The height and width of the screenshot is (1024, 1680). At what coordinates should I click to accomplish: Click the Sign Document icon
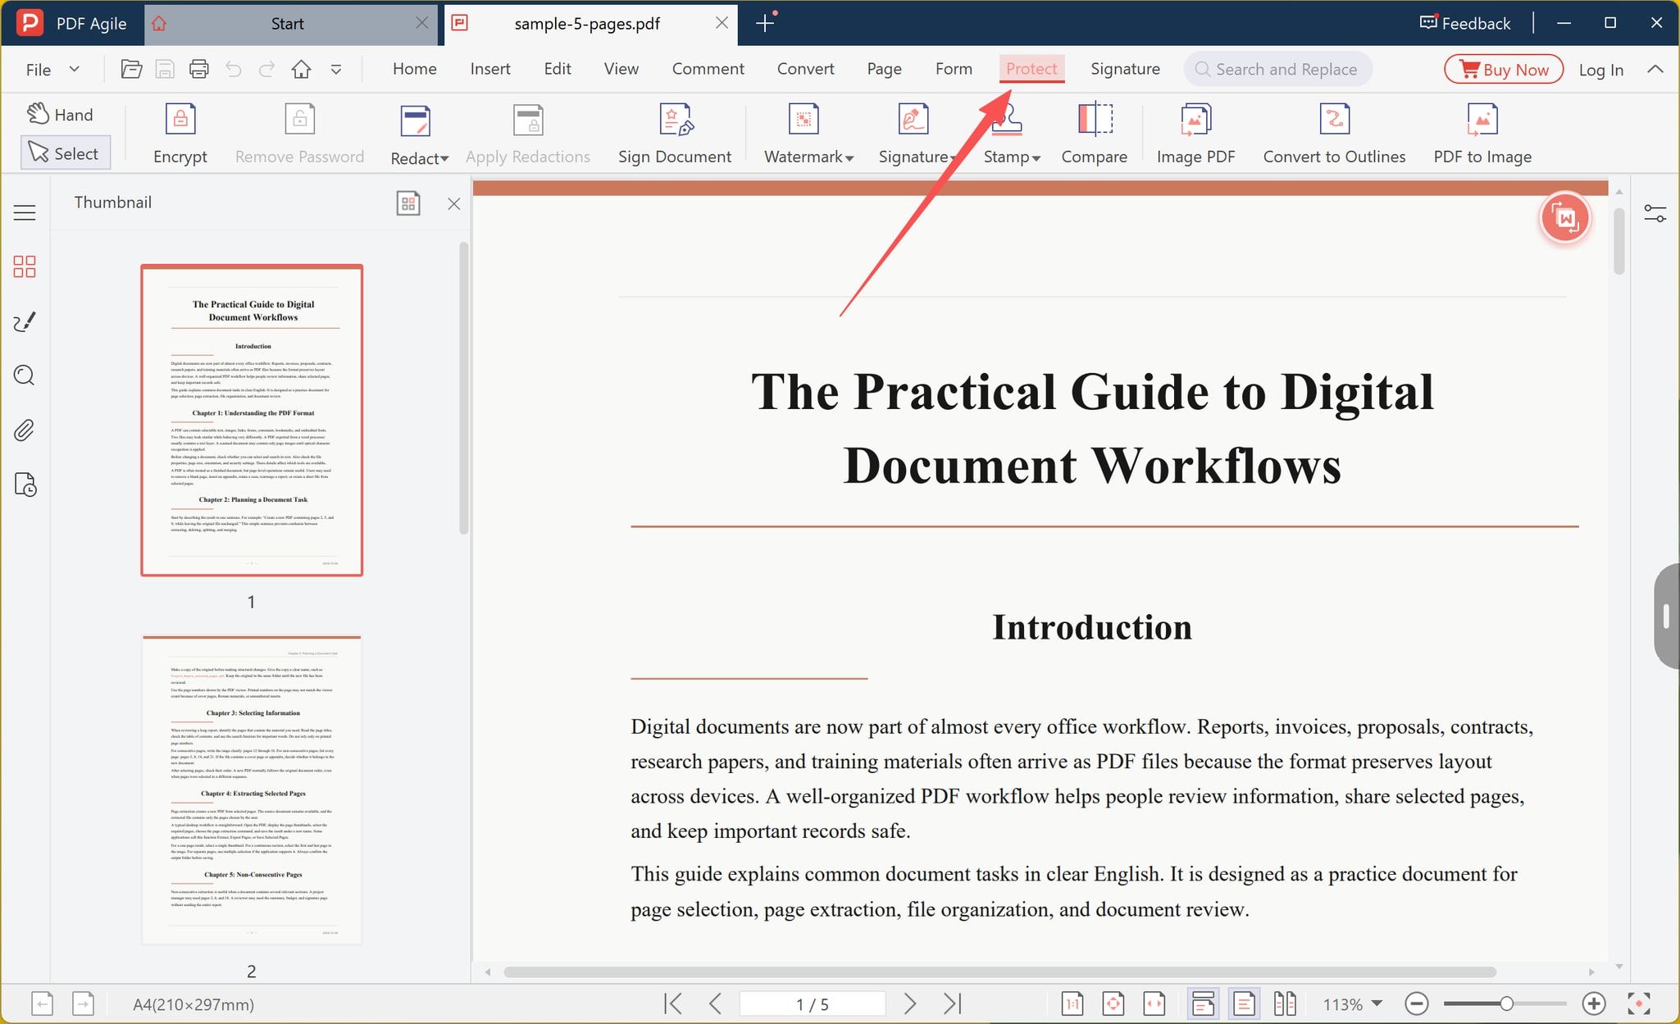[676, 120]
